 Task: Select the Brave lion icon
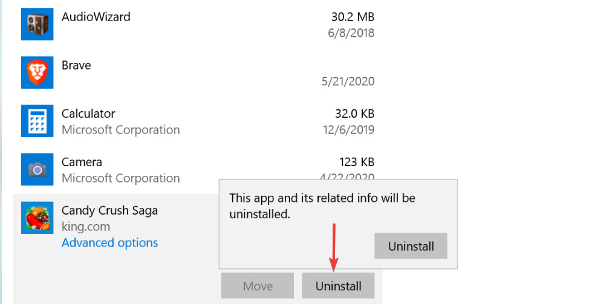[x=37, y=73]
